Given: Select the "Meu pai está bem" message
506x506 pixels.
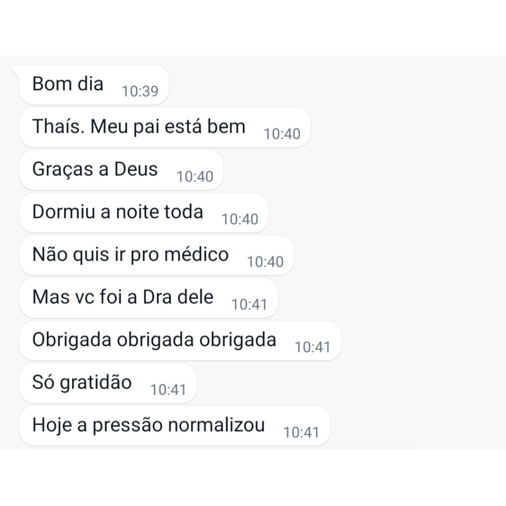Looking at the screenshot, I should click(x=168, y=127).
